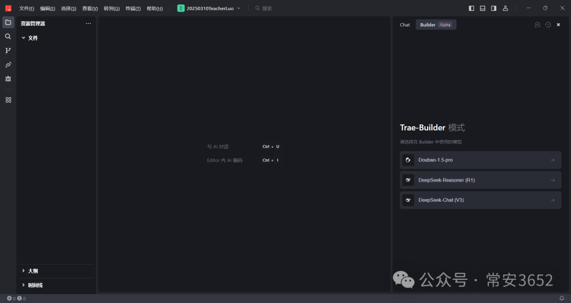The height and width of the screenshot is (303, 571).
Task: Toggle the right AI sidebar layout
Action: [x=494, y=8]
